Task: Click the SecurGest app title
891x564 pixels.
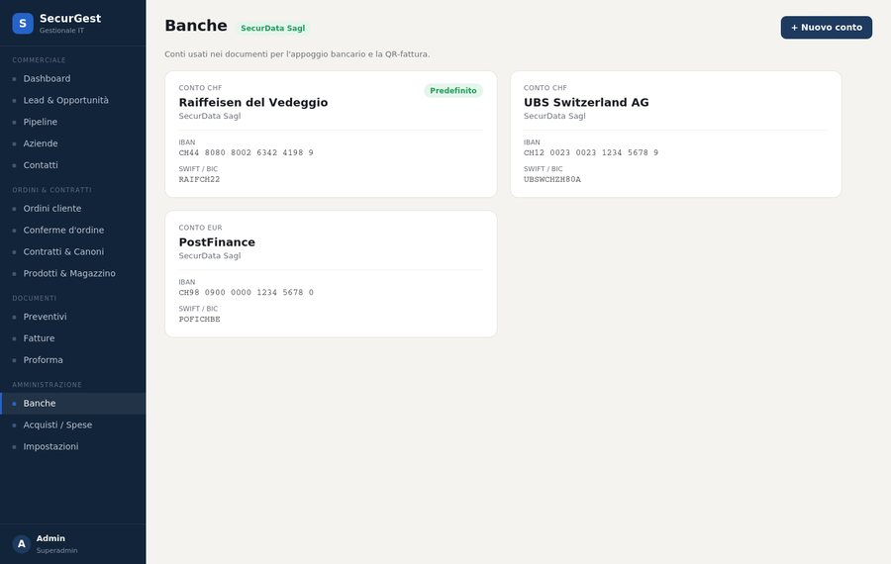Action: 70,18
